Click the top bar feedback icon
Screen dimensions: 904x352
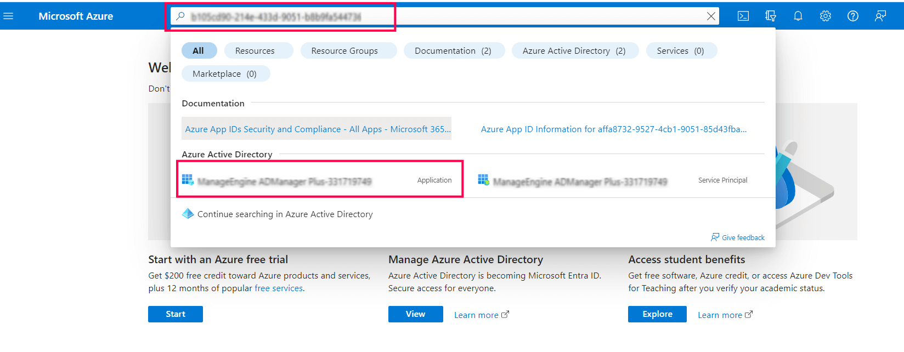click(x=880, y=16)
